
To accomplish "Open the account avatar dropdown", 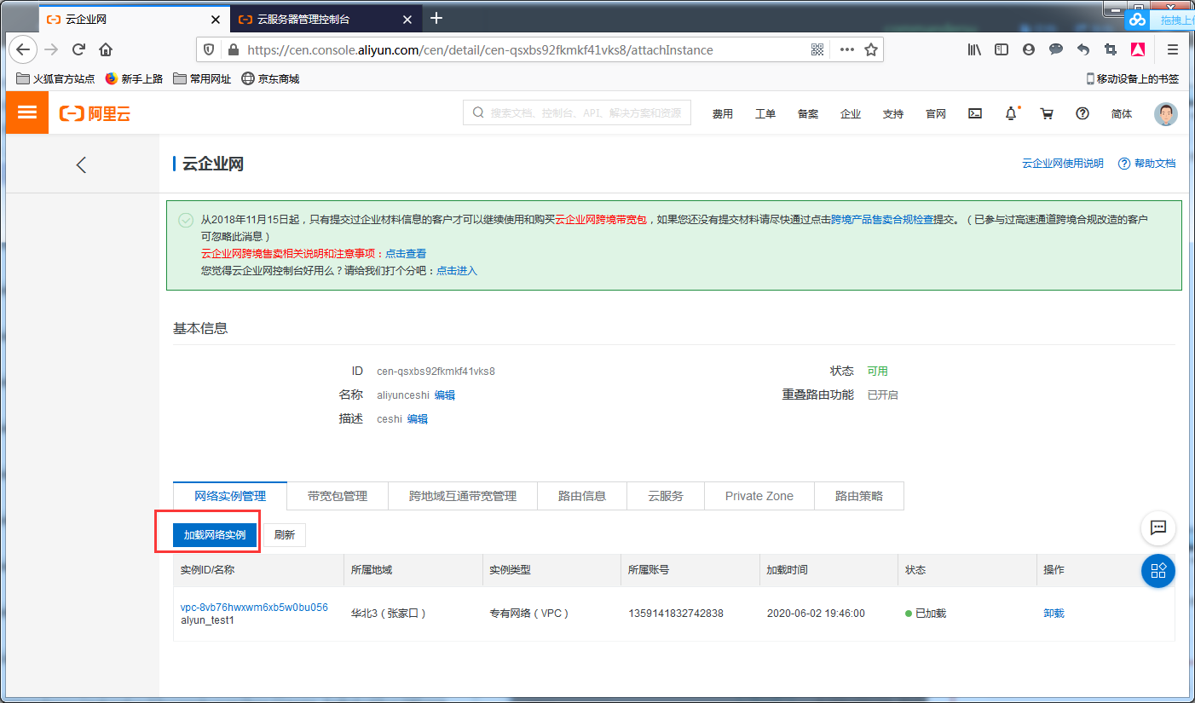I will [x=1165, y=113].
